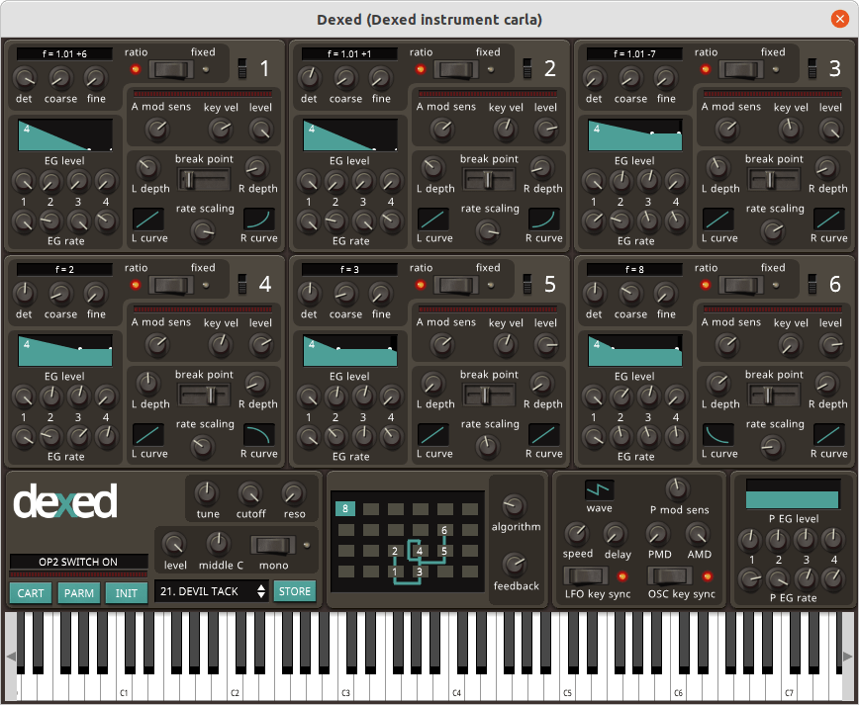Screen dimensions: 859x705
Task: Click operator 4 rate scaling knob
Action: [x=203, y=447]
